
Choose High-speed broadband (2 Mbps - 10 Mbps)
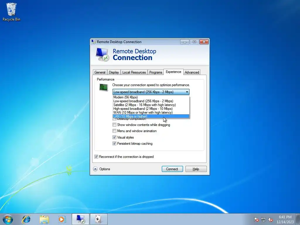click(151, 109)
